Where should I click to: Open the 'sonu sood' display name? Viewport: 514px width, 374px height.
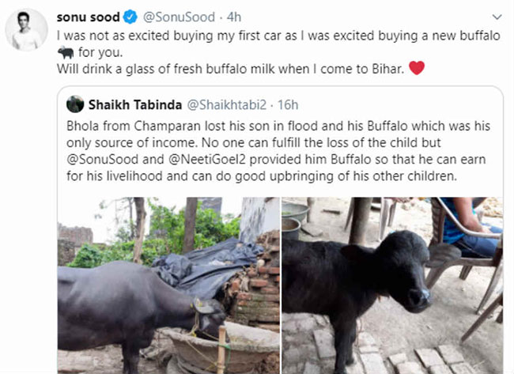click(x=86, y=17)
